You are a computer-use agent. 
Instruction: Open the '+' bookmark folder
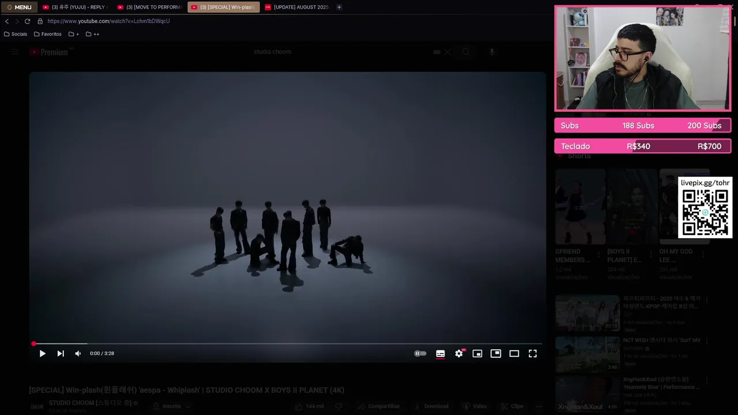[x=74, y=34]
